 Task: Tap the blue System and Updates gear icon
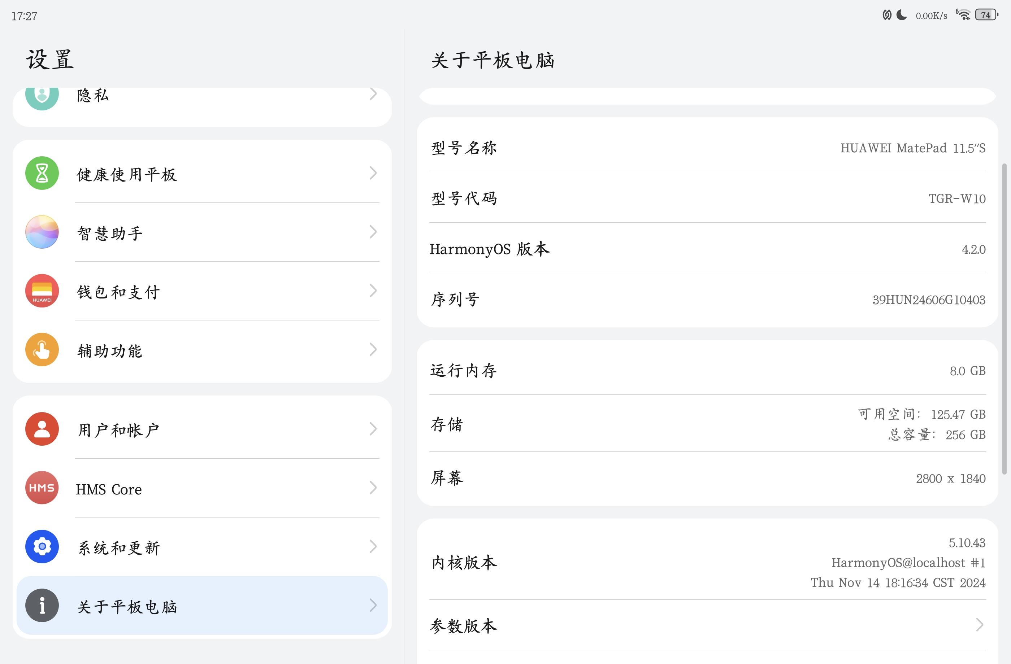pyautogui.click(x=42, y=546)
